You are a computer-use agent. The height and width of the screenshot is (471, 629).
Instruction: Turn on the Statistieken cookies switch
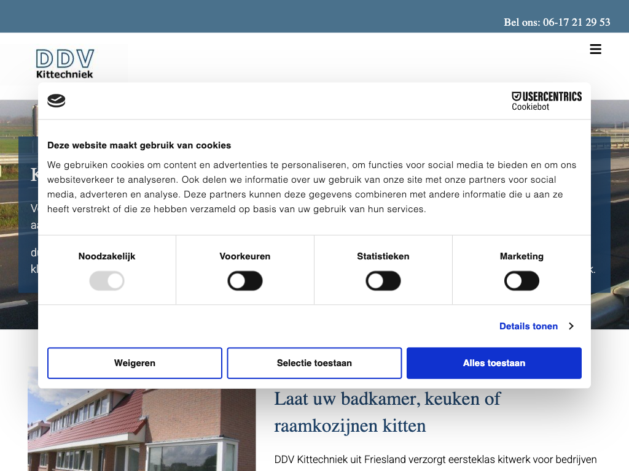pos(383,281)
